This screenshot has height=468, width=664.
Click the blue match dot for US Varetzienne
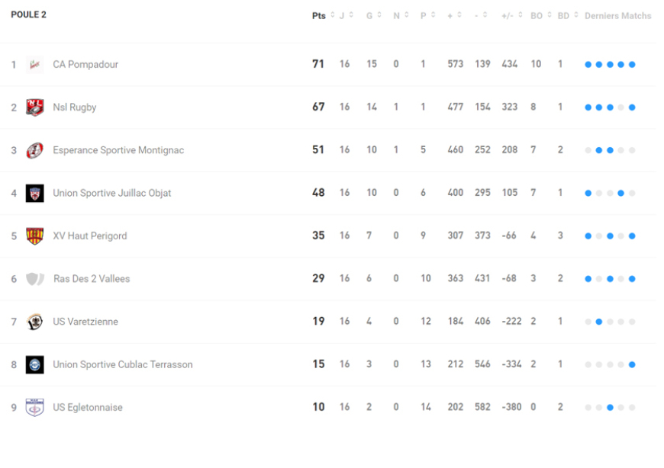pyautogui.click(x=599, y=322)
